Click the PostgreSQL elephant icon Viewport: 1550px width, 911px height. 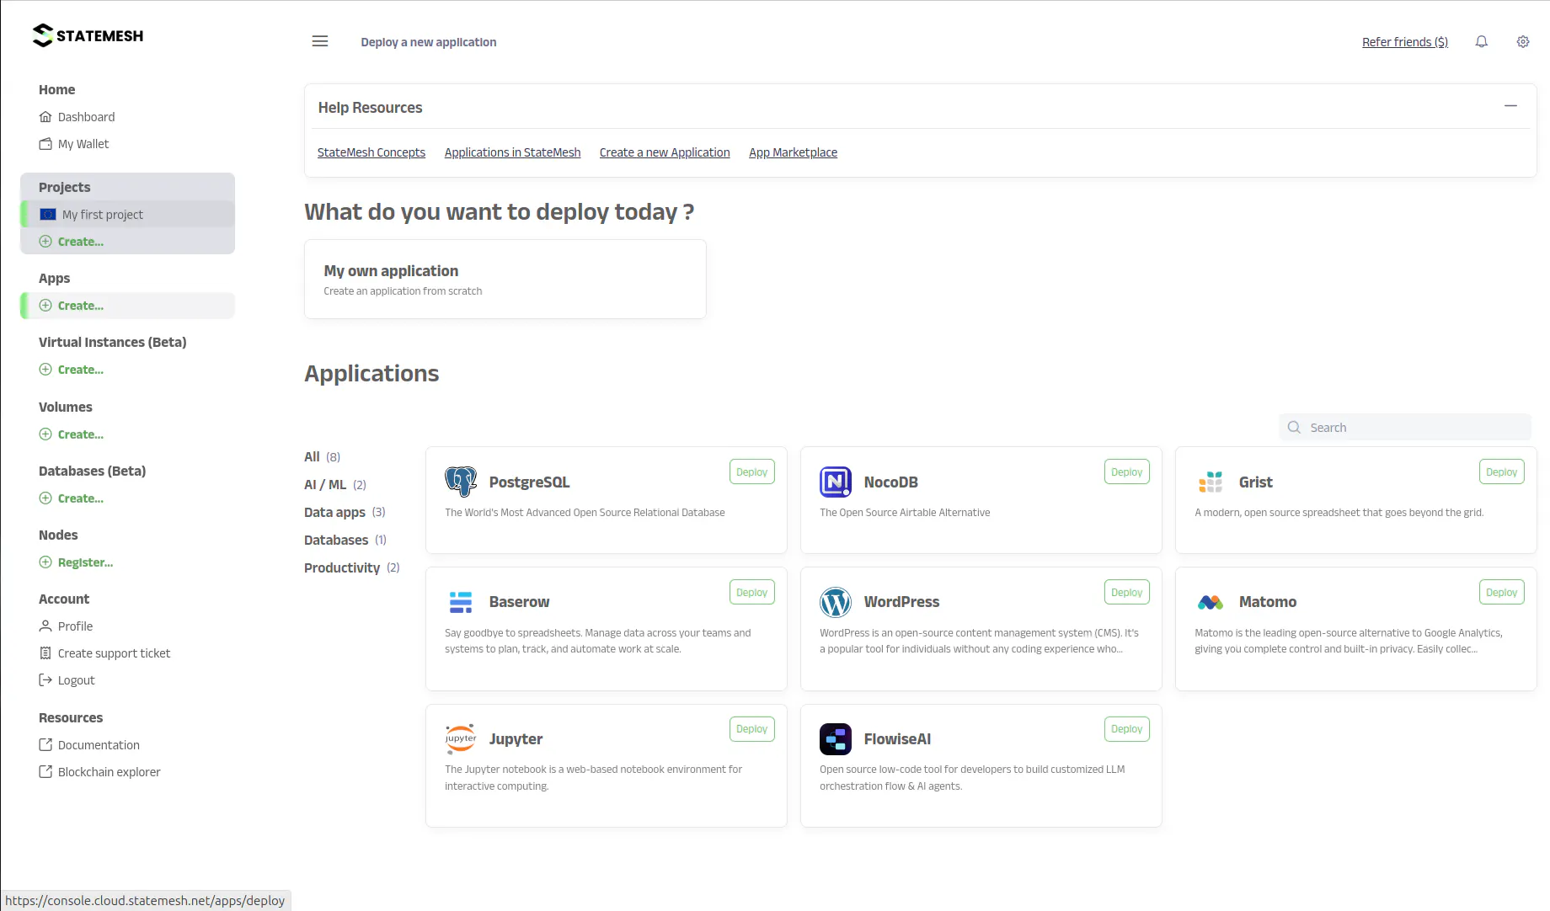pos(461,482)
